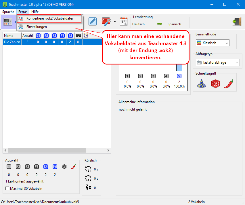Click the Anzahl column header
The height and width of the screenshot is (205, 245).
pos(28,36)
